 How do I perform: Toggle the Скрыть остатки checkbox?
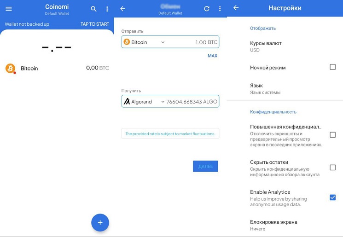tap(332, 168)
